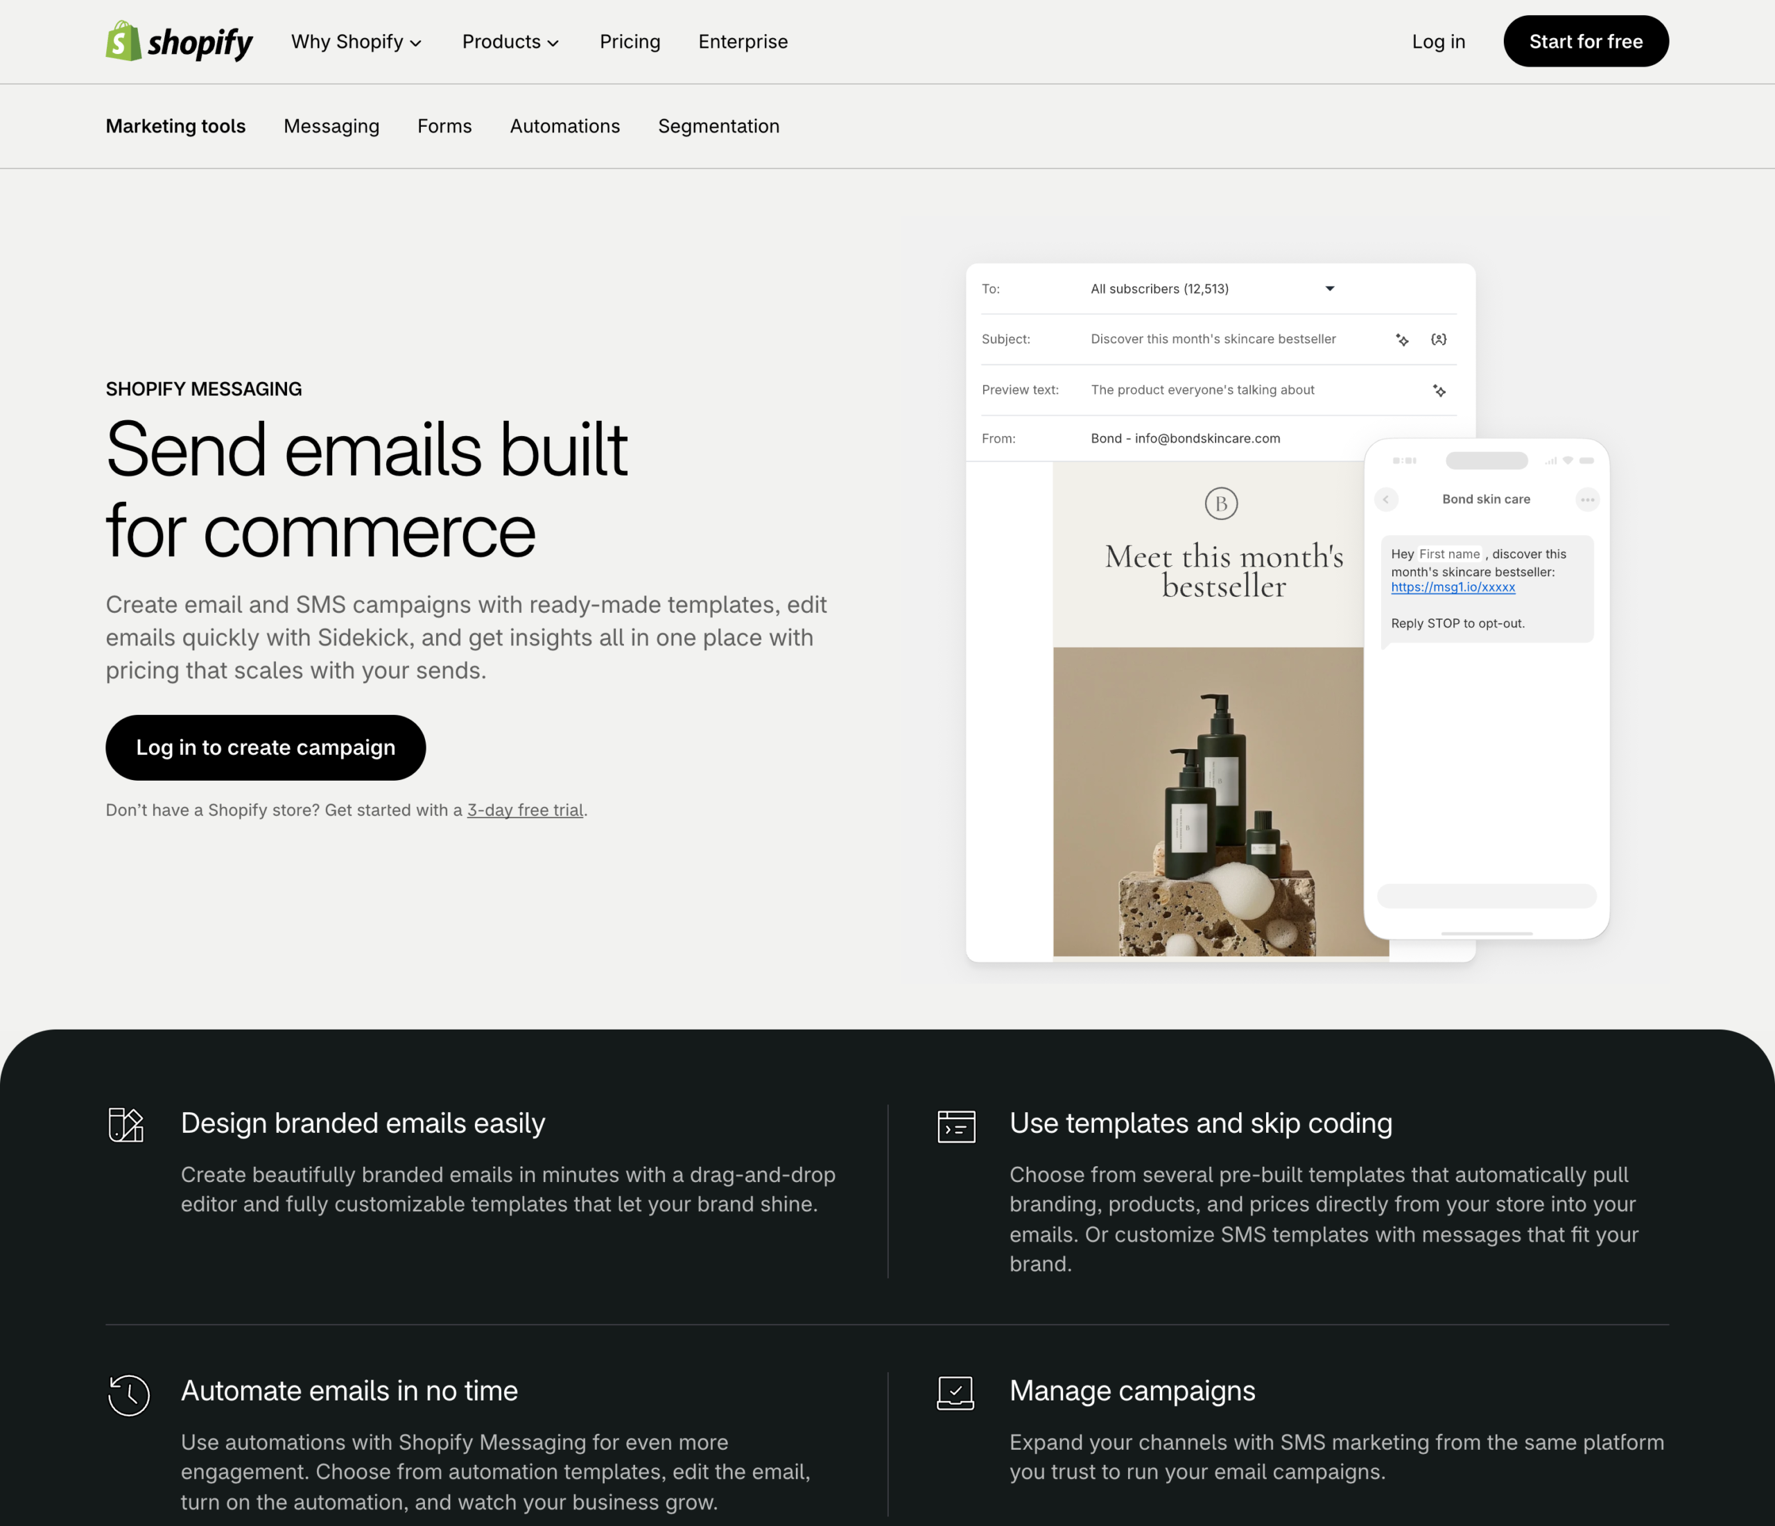This screenshot has height=1526, width=1775.
Task: Click the back arrow in phone mockup
Action: [1386, 499]
